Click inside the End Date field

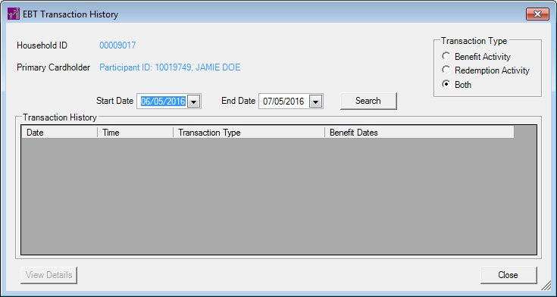283,102
